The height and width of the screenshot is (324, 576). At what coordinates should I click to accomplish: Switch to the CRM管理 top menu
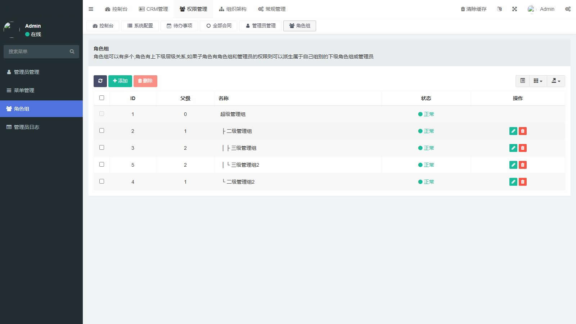pos(153,9)
